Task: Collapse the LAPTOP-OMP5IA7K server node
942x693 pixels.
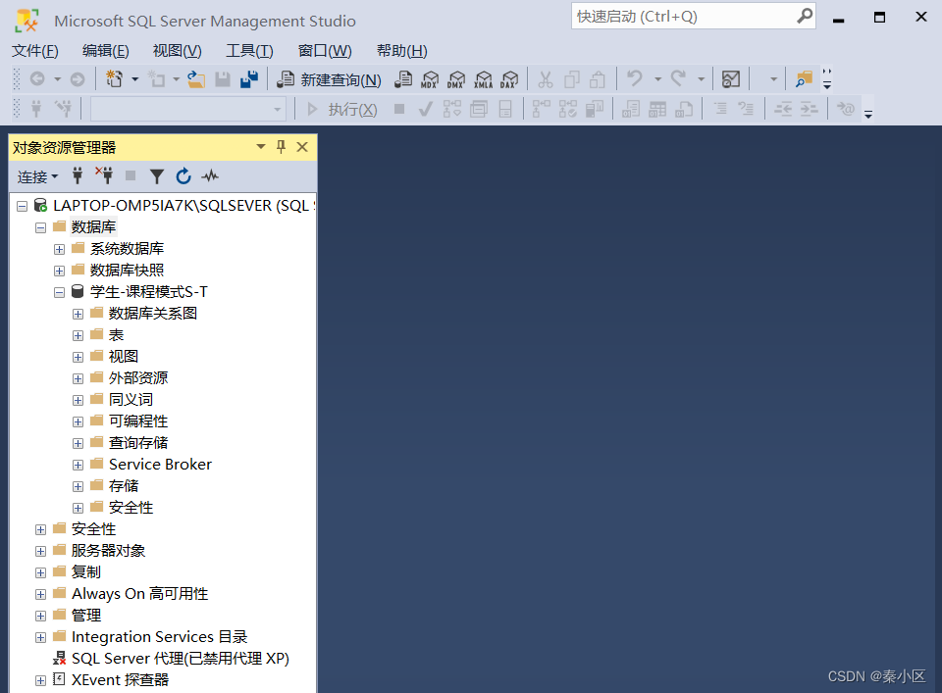Action: pos(23,207)
